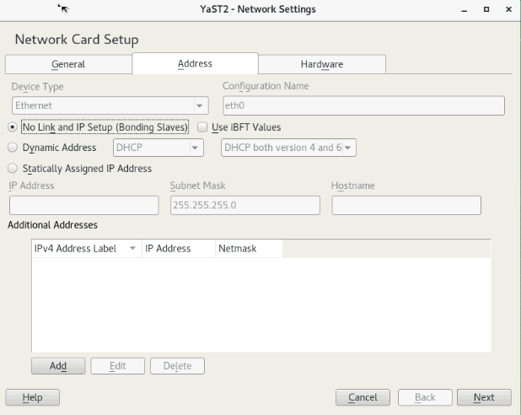
Task: Click the Delete address button
Action: tap(177, 366)
